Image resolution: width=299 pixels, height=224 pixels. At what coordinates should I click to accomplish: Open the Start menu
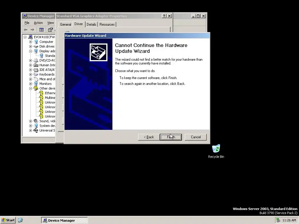(x=8, y=220)
